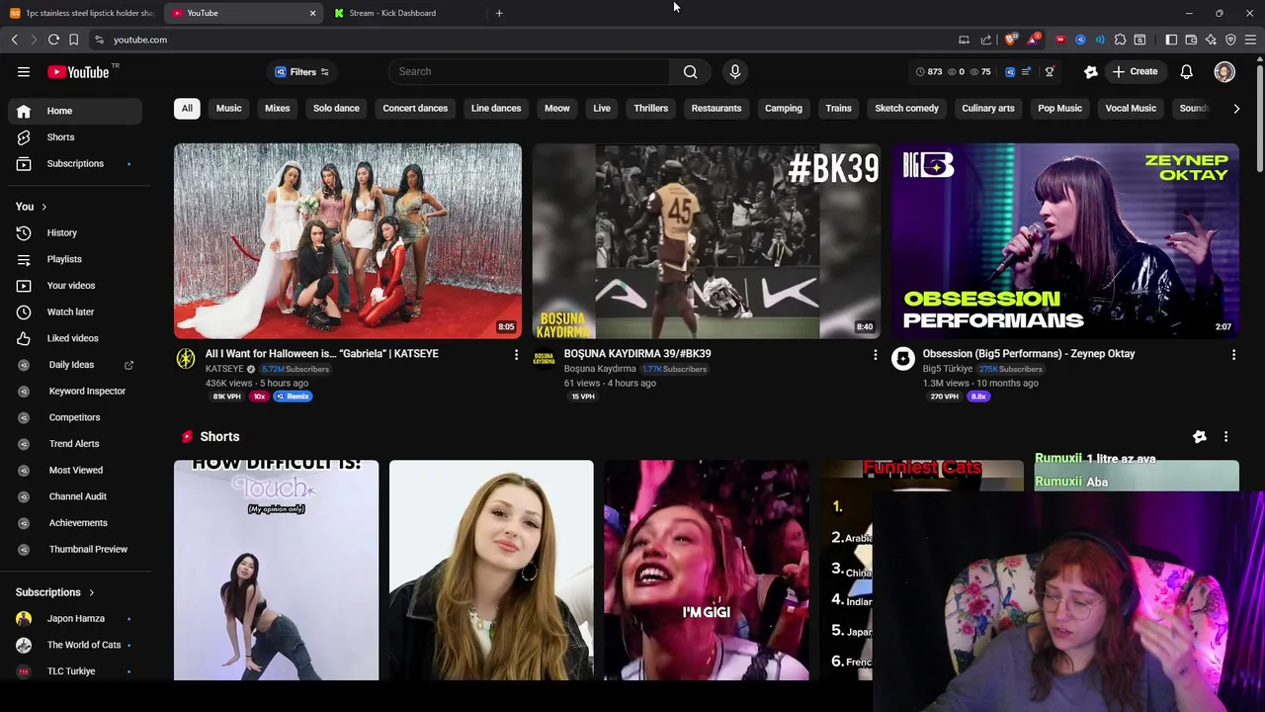1265x712 pixels.
Task: Open the site settings icon in address bar
Action: pos(99,40)
